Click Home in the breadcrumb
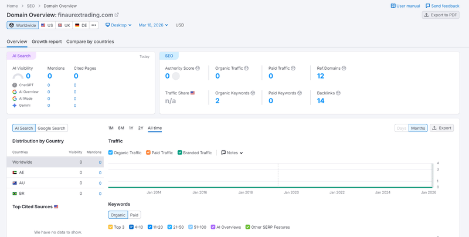Viewport: 469px width, 237px height. (x=12, y=6)
